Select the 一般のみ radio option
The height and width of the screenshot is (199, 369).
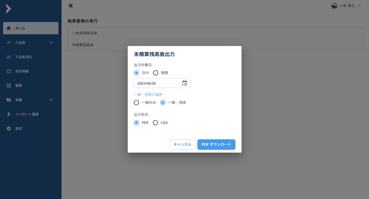[x=136, y=102]
